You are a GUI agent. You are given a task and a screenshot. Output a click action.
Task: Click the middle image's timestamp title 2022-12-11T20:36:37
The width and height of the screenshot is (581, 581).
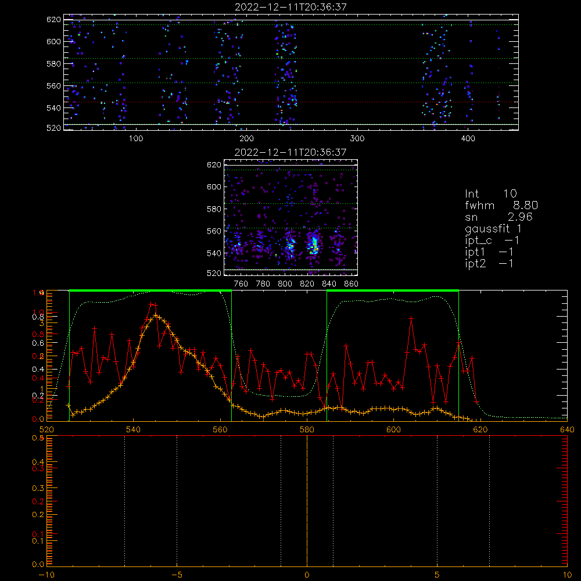[x=291, y=152]
